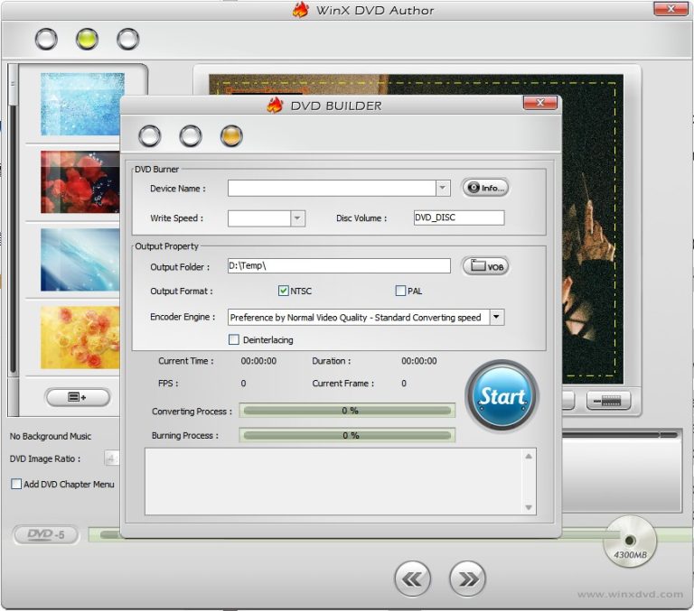This screenshot has height=611, width=694.
Task: Click the www.winxdvd.com link
Action: coord(630,595)
